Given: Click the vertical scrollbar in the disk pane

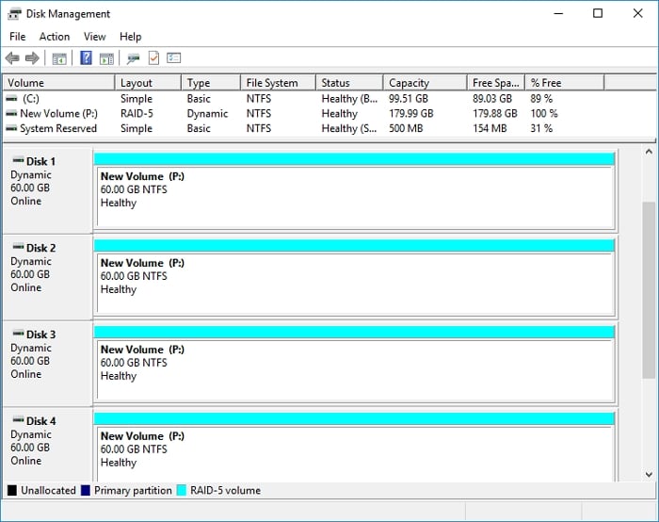Looking at the screenshot, I should [649, 283].
